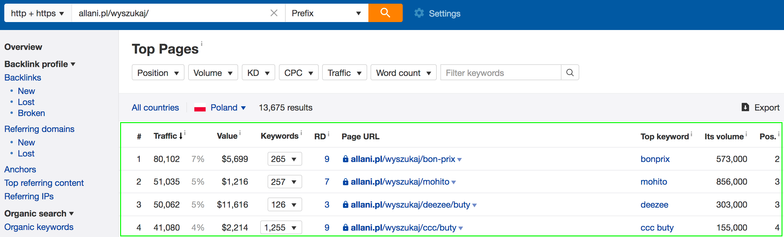Expand the 257 keywords dropdown
The height and width of the screenshot is (237, 784).
tap(285, 182)
